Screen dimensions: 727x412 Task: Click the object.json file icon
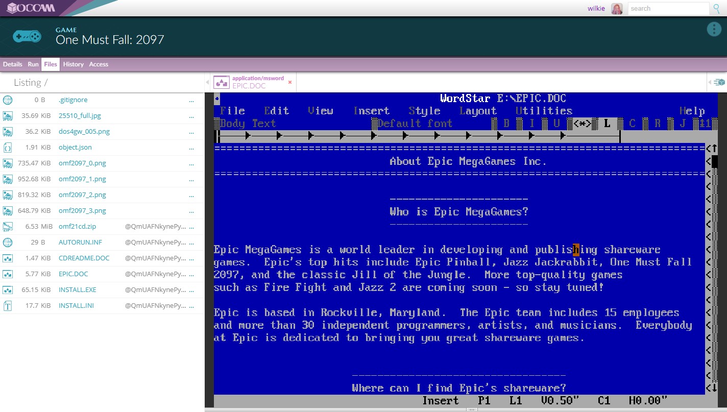tap(8, 148)
